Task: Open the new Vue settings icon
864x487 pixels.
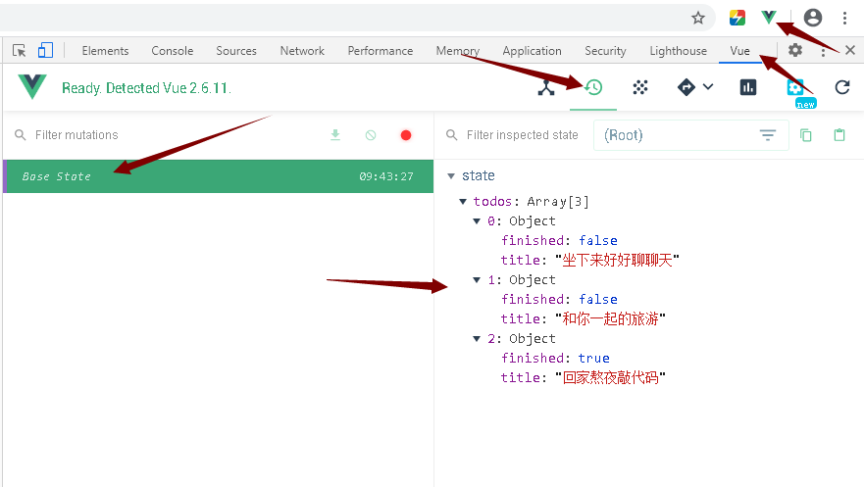Action: (x=795, y=87)
